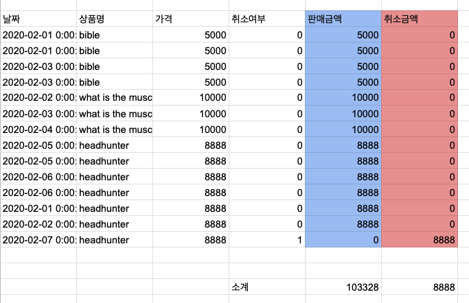Click headhunter name in the 2020-02-01 row
This screenshot has width=469, height=303.
[x=115, y=208]
